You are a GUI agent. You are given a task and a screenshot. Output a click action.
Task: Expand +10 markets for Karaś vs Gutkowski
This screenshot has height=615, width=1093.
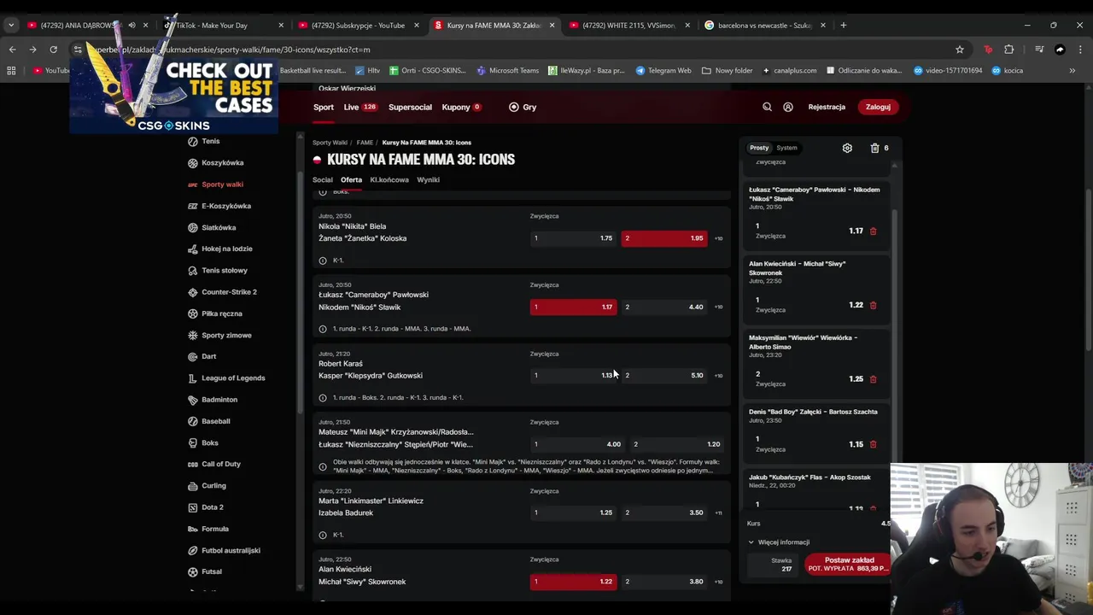tap(718, 375)
